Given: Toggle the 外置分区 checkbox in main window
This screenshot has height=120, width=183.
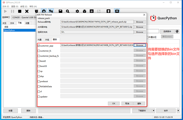Looking at the screenshot, I should coord(147,37).
